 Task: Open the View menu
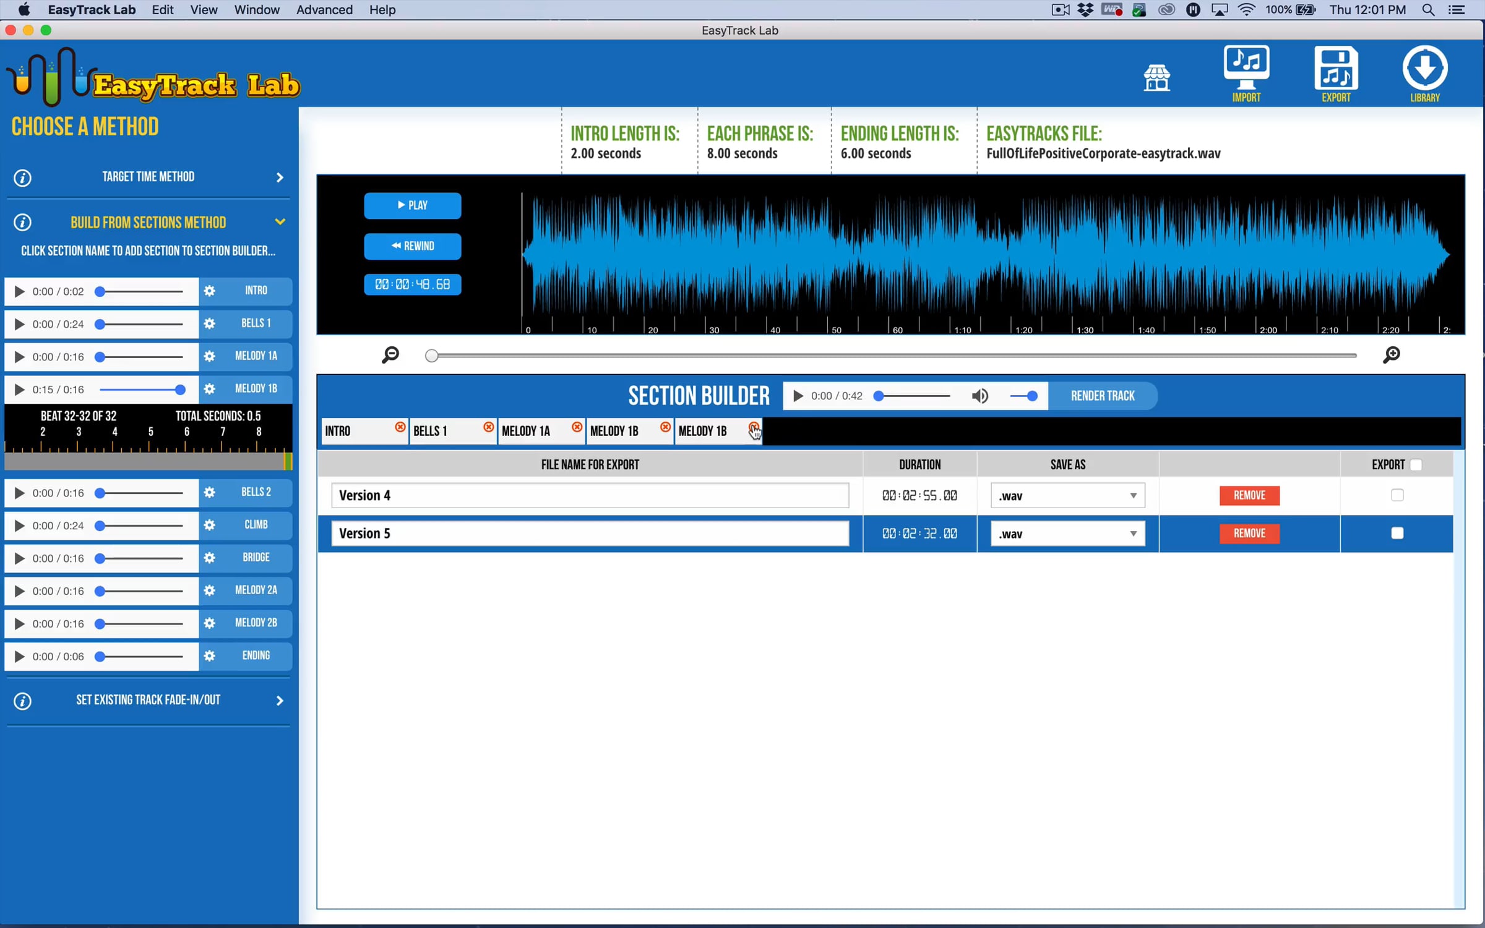[204, 10]
